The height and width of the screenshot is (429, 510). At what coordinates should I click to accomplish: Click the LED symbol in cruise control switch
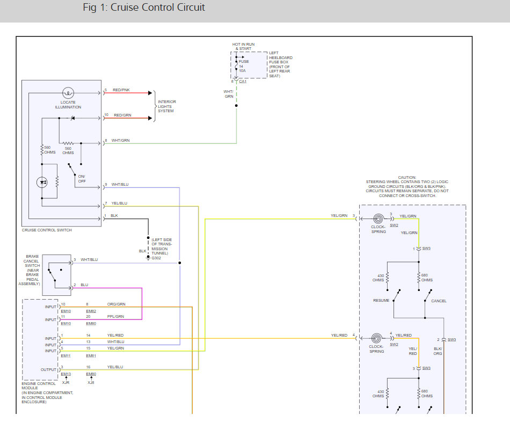[42, 183]
